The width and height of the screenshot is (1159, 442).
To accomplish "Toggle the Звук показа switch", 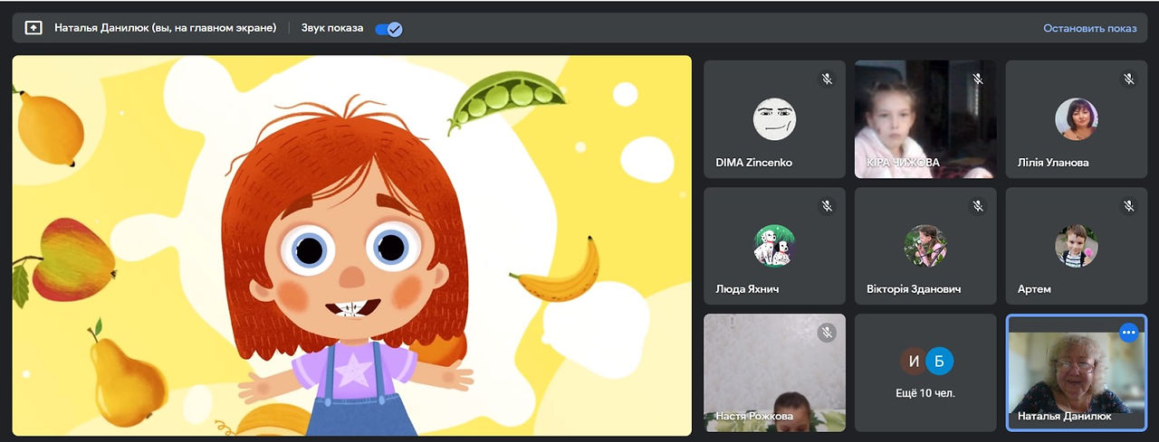I will pyautogui.click(x=388, y=28).
